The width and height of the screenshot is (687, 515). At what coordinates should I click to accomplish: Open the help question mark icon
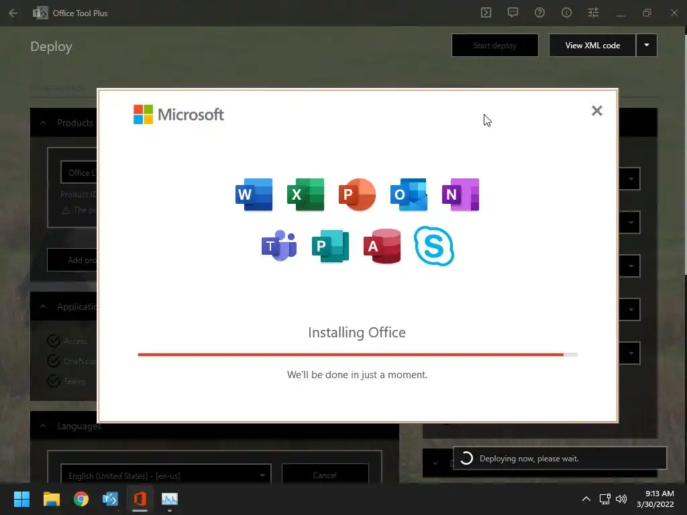(x=540, y=13)
